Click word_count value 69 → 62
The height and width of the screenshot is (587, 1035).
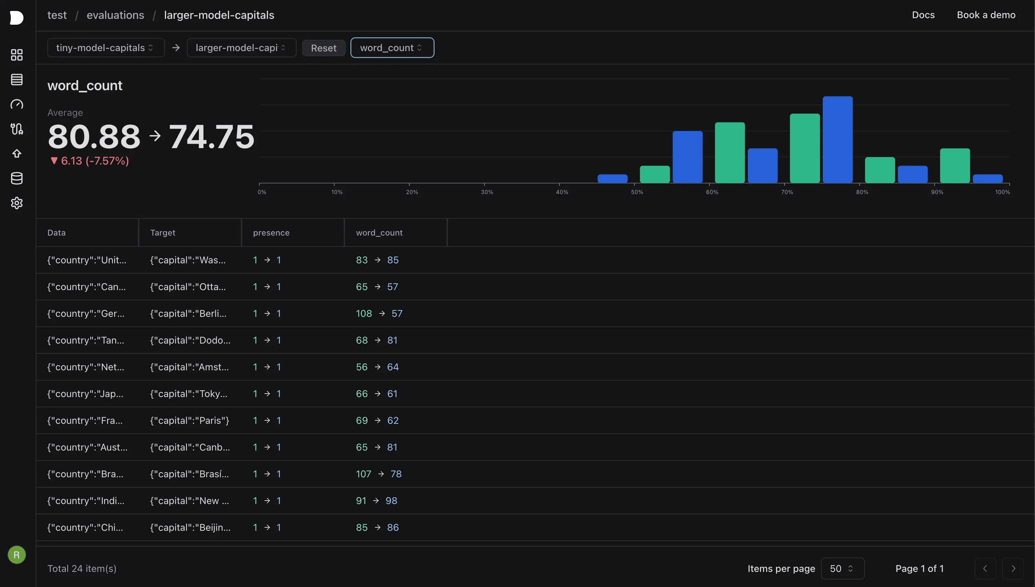point(377,420)
